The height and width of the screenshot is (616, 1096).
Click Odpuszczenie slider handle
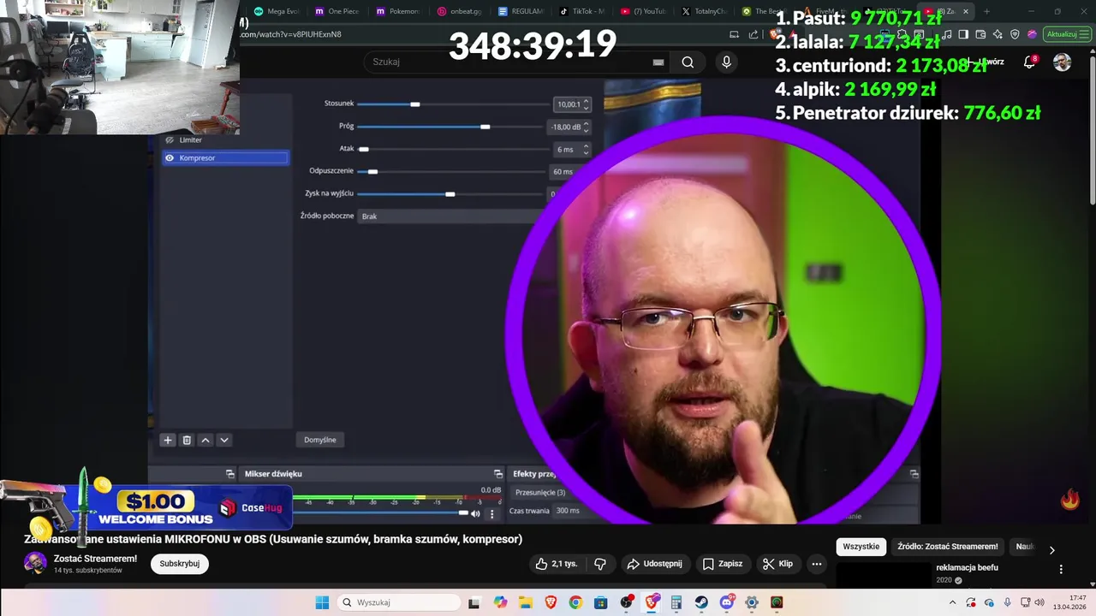372,172
